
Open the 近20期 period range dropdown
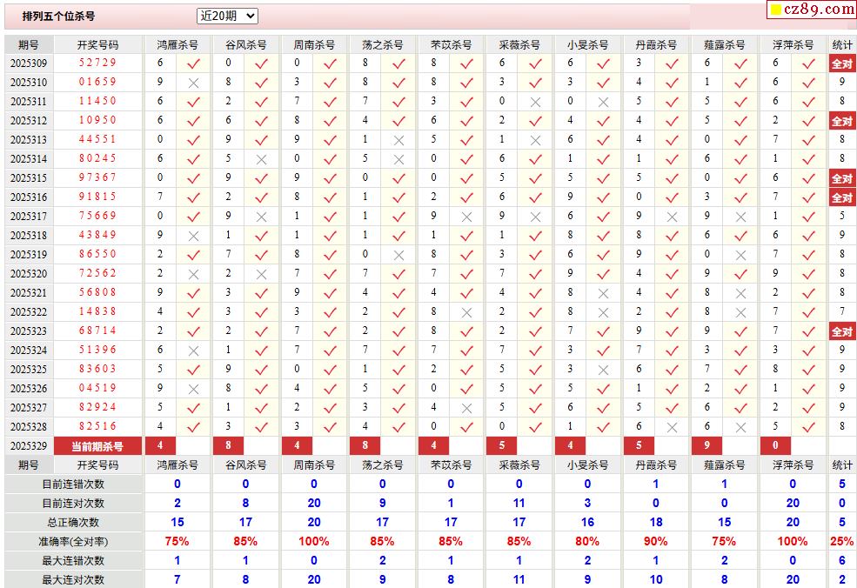tap(227, 16)
